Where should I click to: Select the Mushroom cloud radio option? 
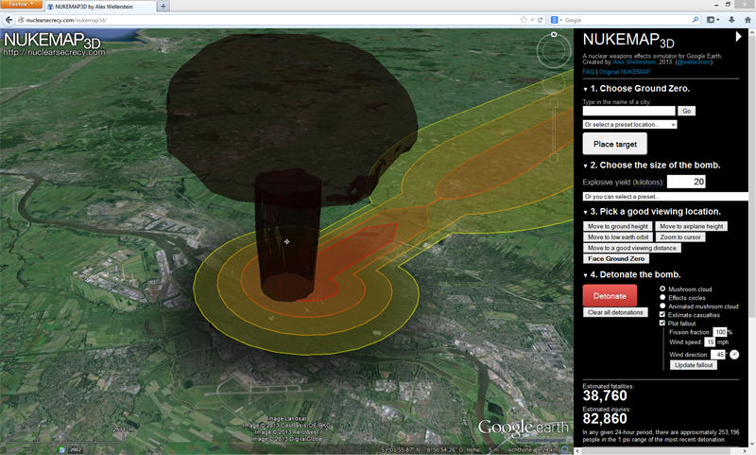click(662, 289)
